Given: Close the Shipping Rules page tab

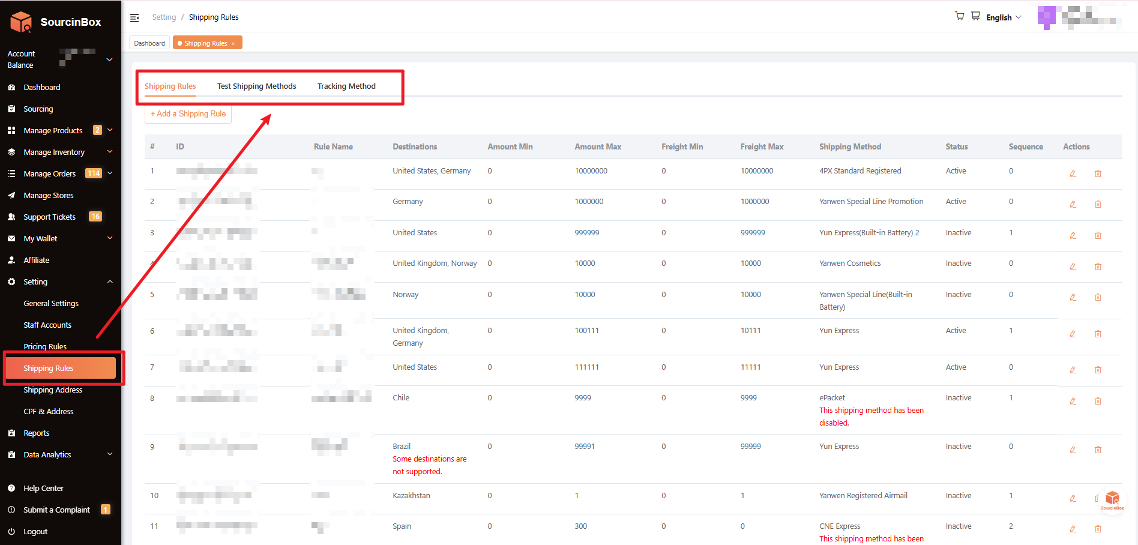Looking at the screenshot, I should pyautogui.click(x=233, y=44).
